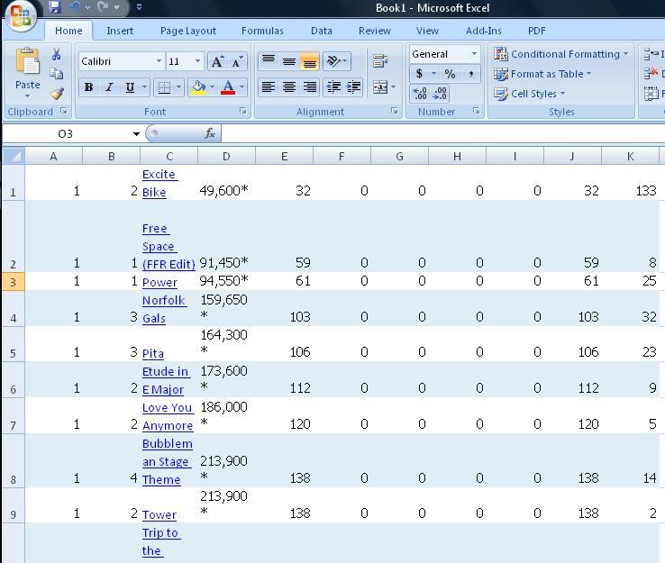Toggle Top Align vertical alignment
The image size is (665, 563).
point(269,61)
